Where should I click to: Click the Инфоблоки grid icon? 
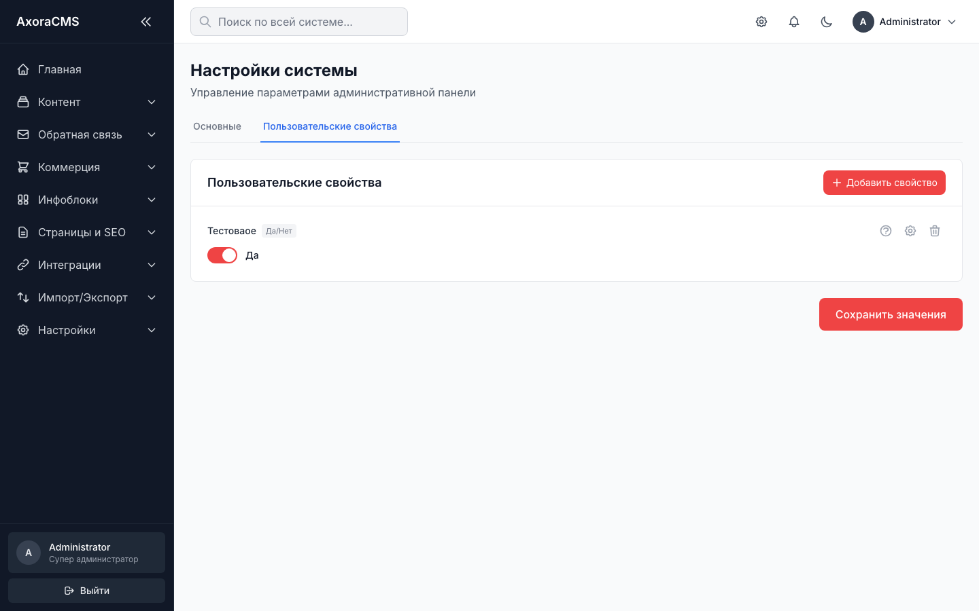point(23,200)
